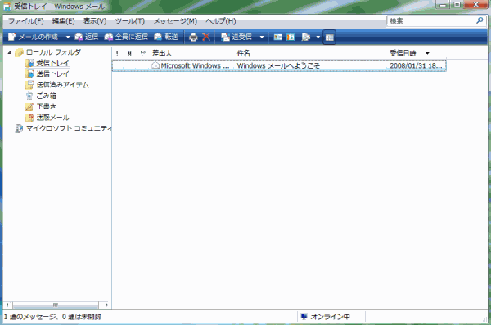Open the ヘルプ(H) menu

[220, 21]
